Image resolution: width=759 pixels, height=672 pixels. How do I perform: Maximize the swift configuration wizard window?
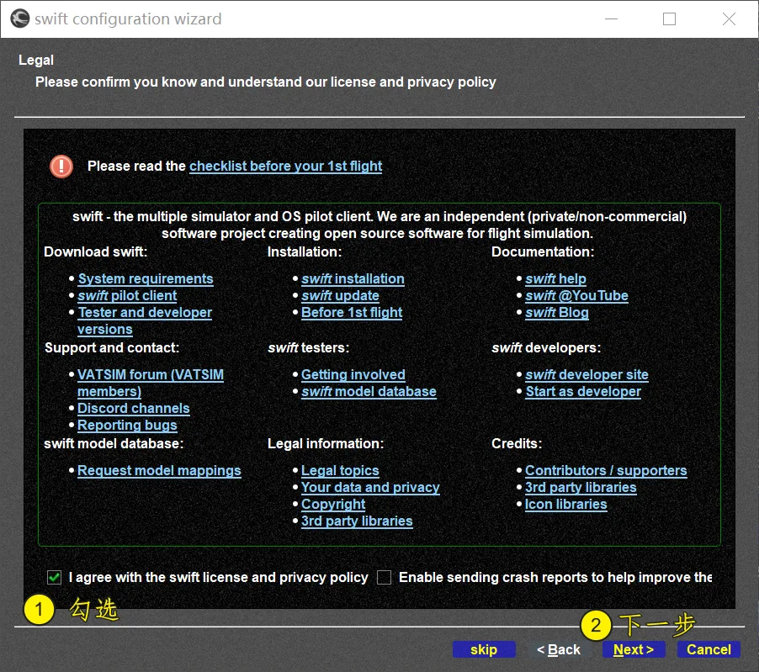coord(670,19)
